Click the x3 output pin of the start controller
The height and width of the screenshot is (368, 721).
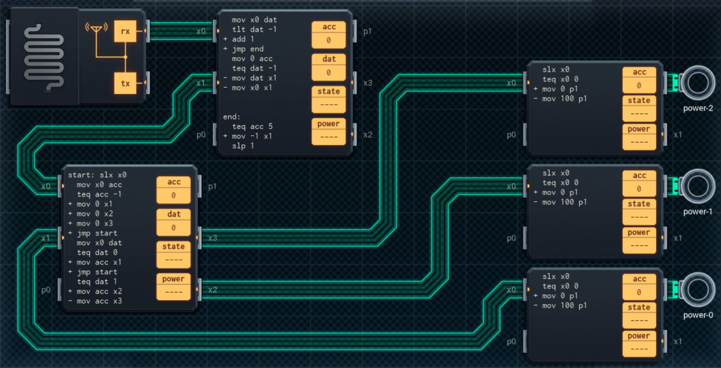coord(198,238)
